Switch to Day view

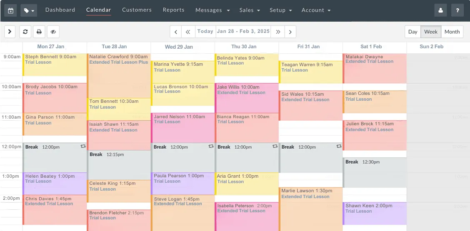point(413,32)
